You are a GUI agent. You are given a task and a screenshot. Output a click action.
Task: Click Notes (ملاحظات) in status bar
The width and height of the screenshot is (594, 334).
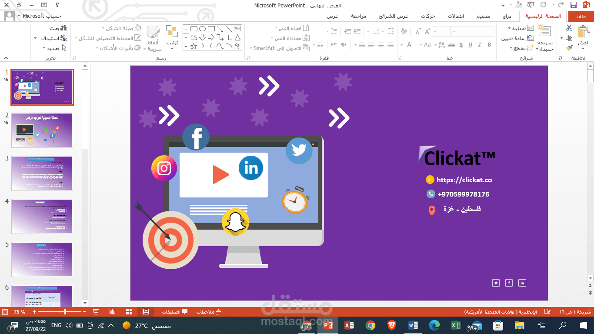tap(209, 312)
